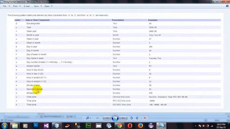Click the 'Week in month' cell
The width and height of the screenshot is (230, 129).
point(33,43)
